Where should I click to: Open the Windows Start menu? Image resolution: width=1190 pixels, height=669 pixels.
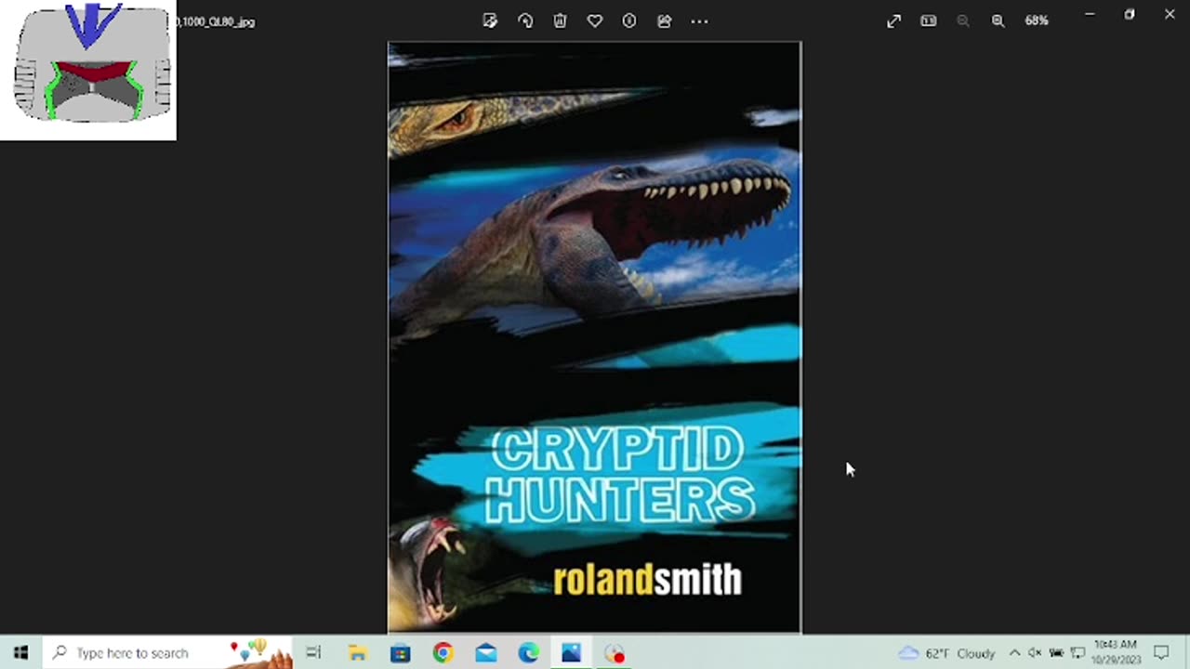(20, 653)
